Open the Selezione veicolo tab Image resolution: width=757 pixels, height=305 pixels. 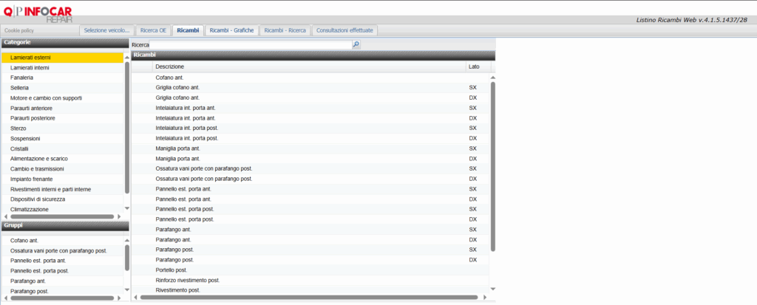106,30
